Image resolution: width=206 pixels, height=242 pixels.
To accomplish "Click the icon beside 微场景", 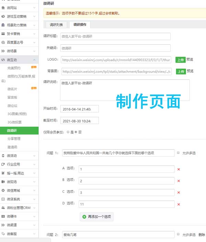I will click(x=3, y=51).
